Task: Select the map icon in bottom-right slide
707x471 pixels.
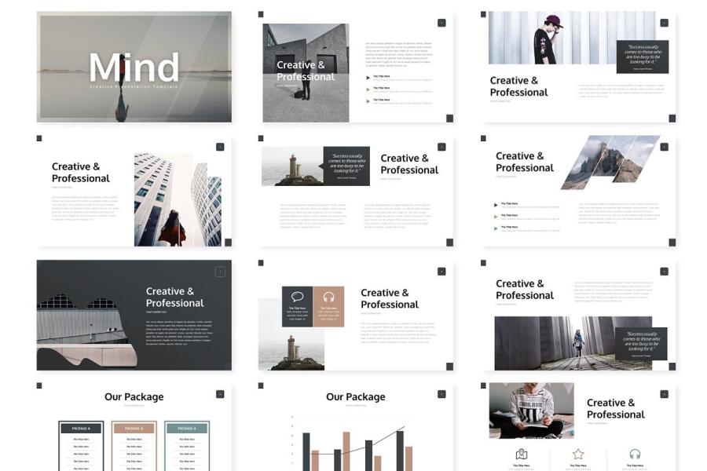Action: (x=521, y=454)
